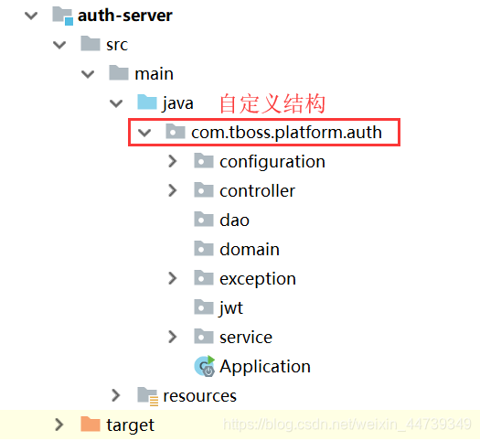The width and height of the screenshot is (480, 441).
Task: Click the controller package icon
Action: [x=204, y=190]
